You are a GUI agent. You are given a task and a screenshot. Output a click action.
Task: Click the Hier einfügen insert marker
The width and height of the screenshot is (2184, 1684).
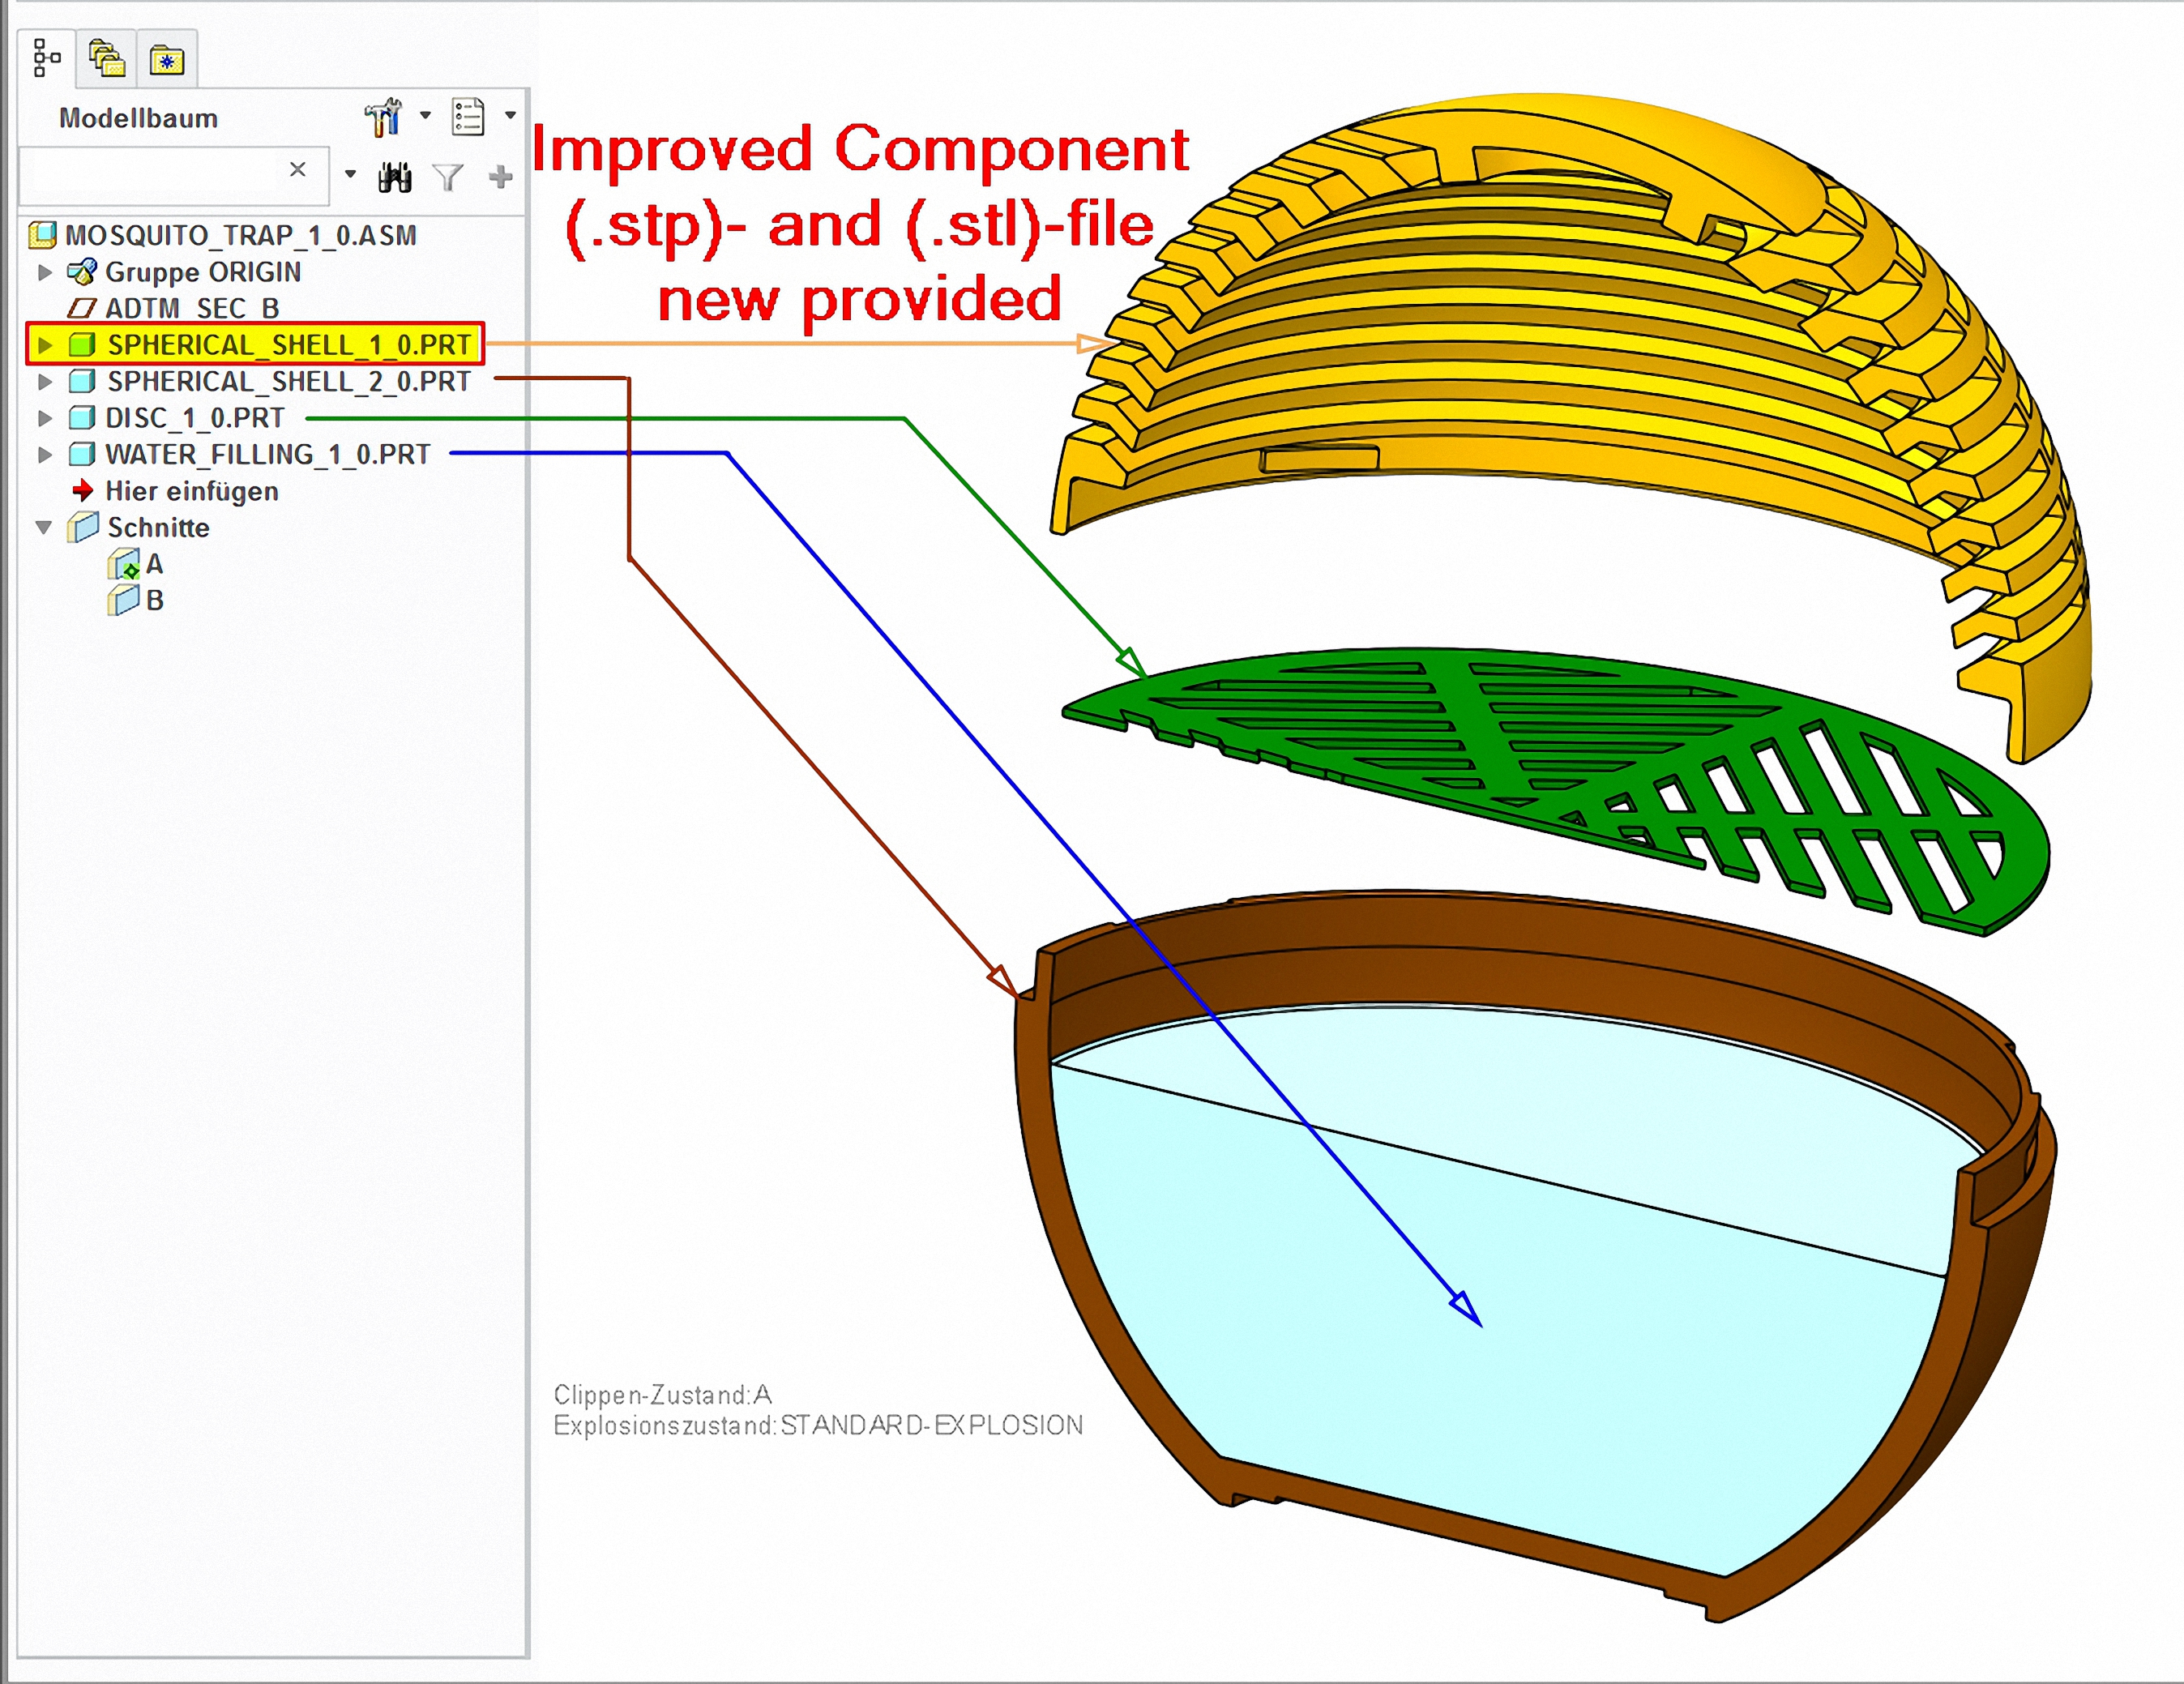point(191,491)
